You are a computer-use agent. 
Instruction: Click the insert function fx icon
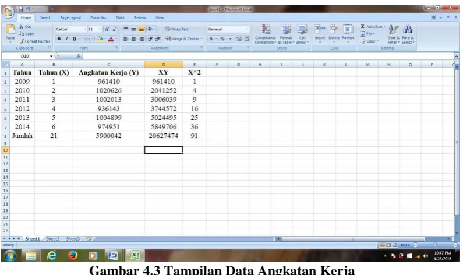[x=79, y=56]
